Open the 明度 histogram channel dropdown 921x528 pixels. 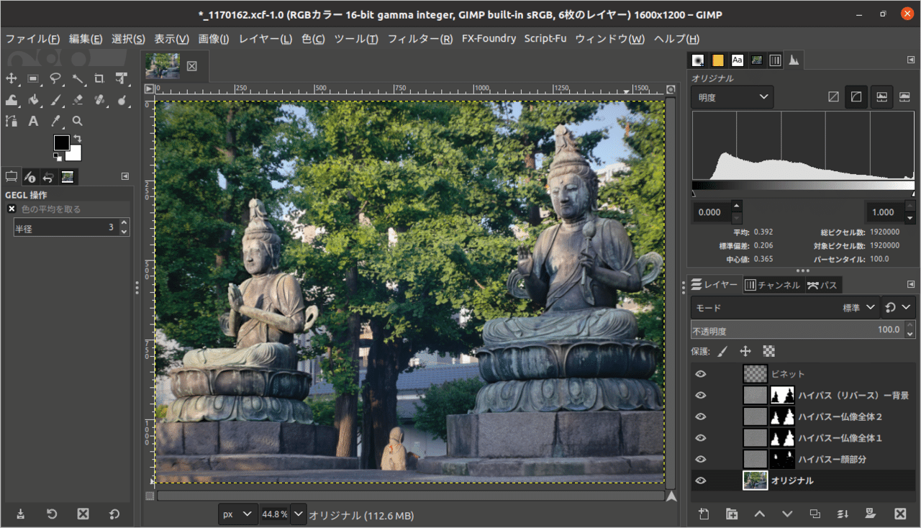732,97
